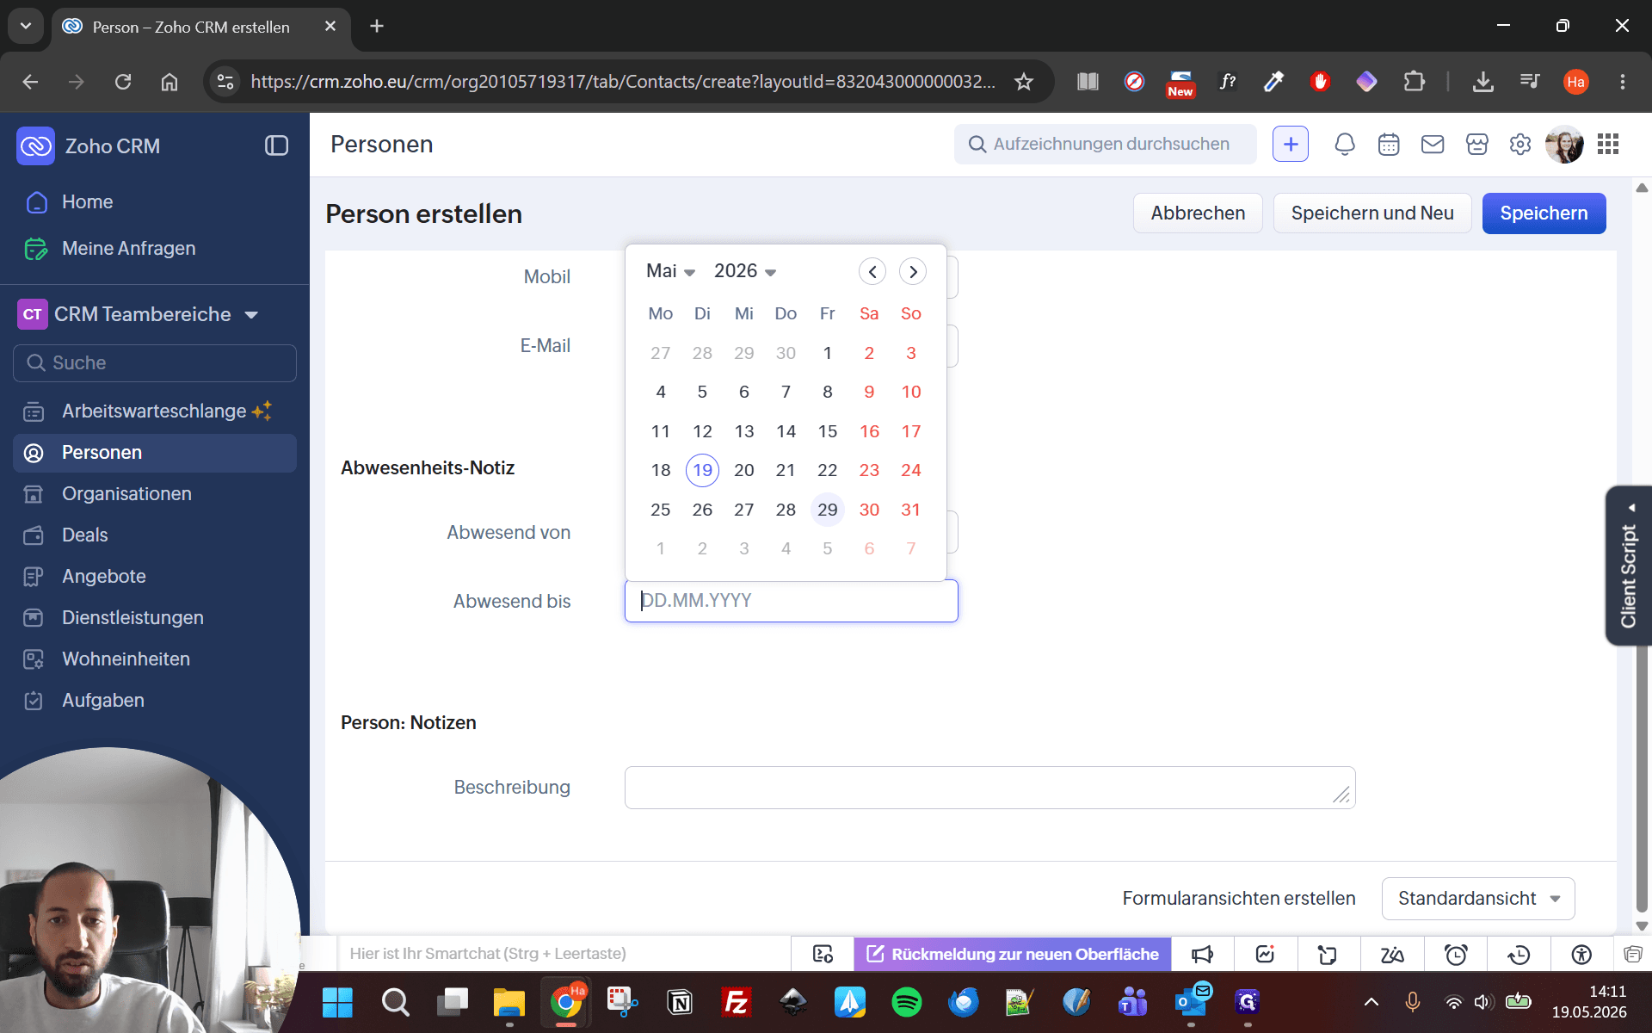Click the blue plus create button
The image size is (1652, 1033).
coord(1291,145)
